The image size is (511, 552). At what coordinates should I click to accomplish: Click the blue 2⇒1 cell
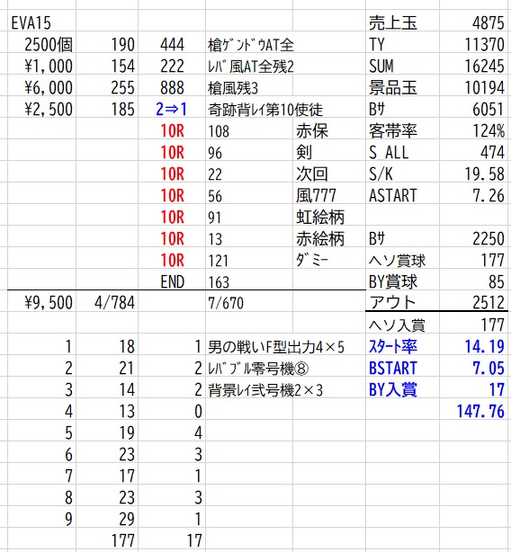click(x=172, y=110)
